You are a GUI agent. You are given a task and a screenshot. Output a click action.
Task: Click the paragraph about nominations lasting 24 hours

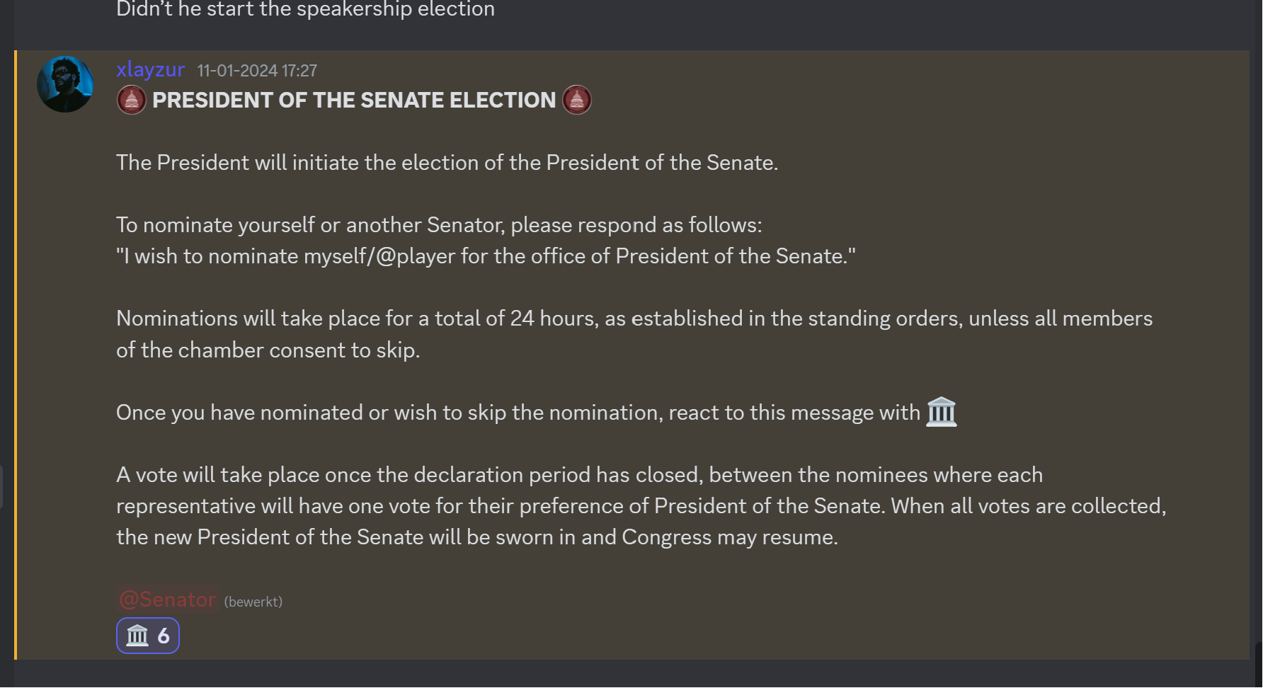click(634, 334)
